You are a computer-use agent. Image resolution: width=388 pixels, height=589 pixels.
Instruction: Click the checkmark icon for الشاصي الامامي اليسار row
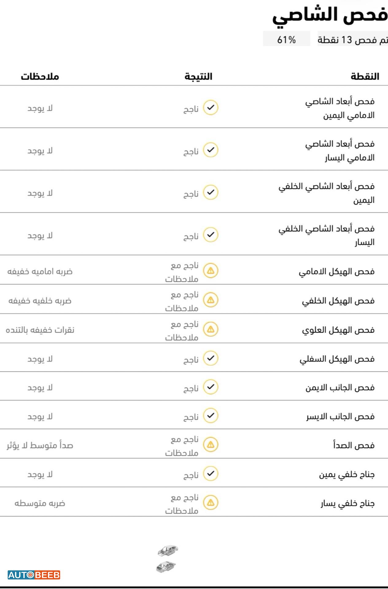[211, 150]
